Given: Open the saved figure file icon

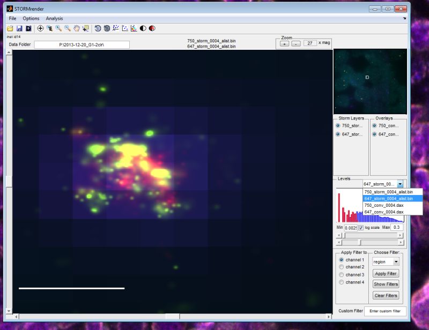Looking at the screenshot, I should pyautogui.click(x=10, y=27).
